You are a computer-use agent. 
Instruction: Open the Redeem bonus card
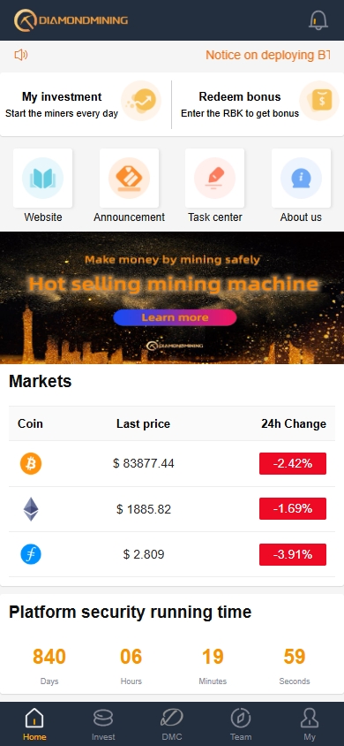click(x=258, y=104)
